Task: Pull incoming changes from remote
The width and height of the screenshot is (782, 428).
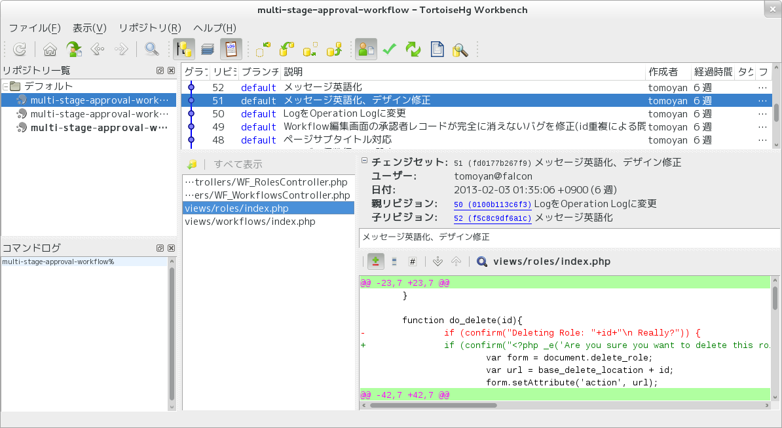Action: coord(286,49)
